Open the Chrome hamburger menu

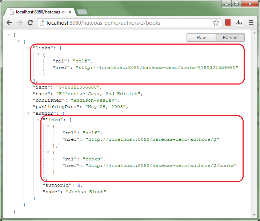pyautogui.click(x=251, y=22)
